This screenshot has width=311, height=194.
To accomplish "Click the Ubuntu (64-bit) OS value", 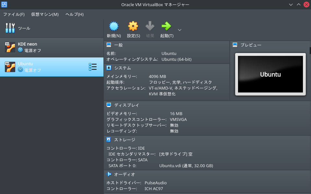I will [x=176, y=59].
